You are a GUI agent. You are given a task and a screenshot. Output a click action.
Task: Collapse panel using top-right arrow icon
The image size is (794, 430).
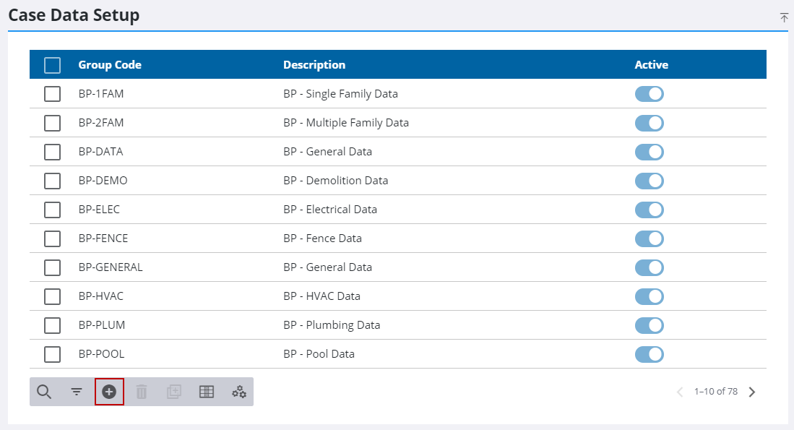pos(784,17)
